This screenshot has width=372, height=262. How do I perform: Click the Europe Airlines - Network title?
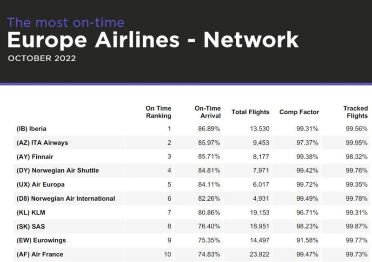(153, 40)
